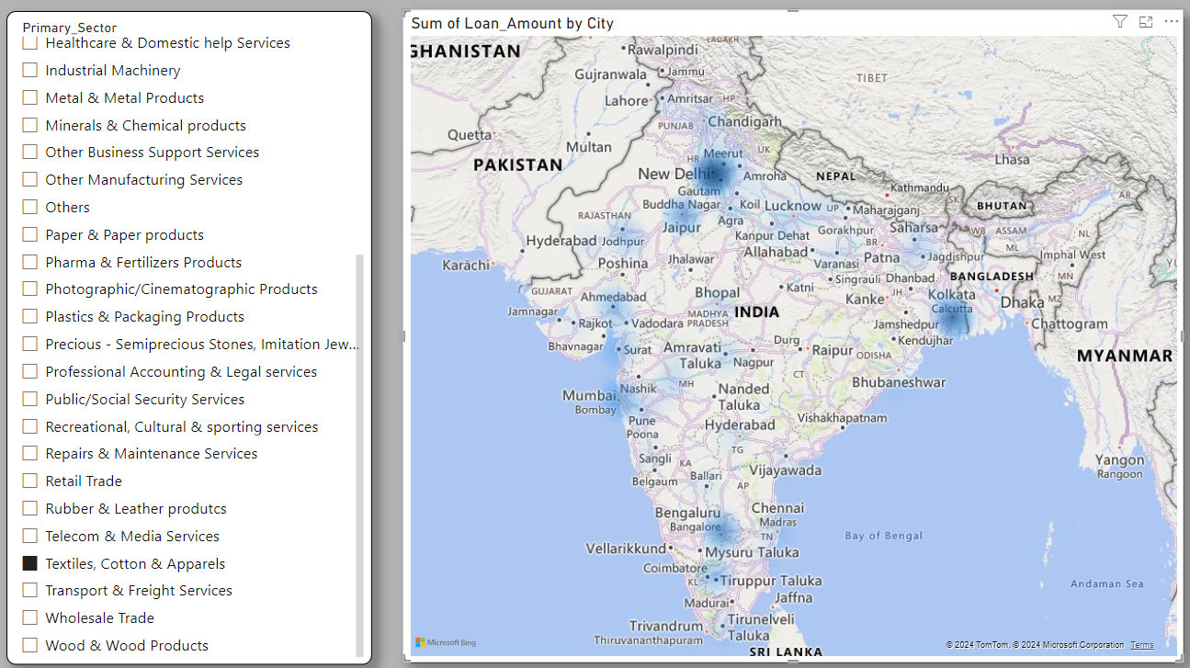Click the Dhaka label on the map
Viewport: 1190px width, 668px height.
point(1022,302)
